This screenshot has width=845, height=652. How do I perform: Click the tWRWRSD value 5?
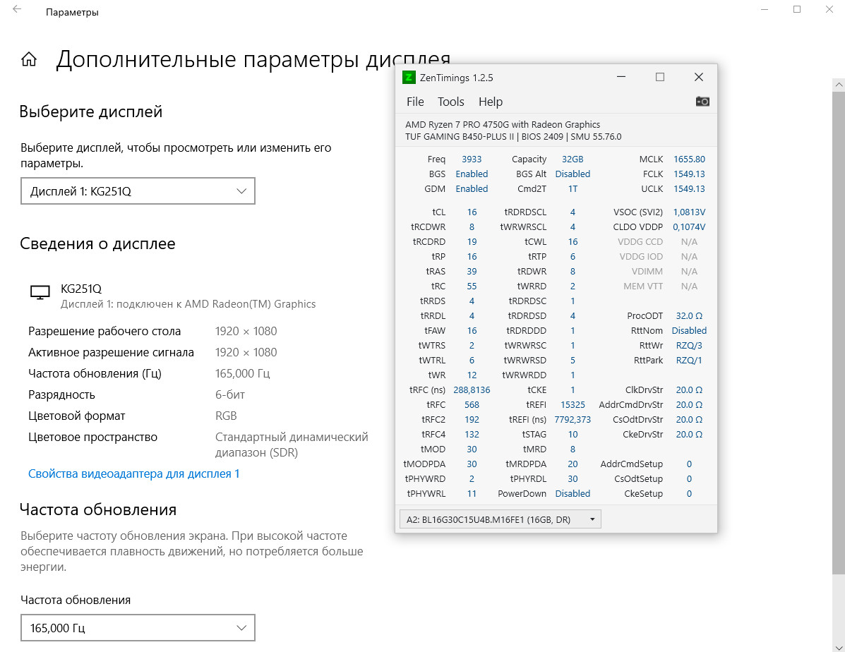pyautogui.click(x=573, y=360)
